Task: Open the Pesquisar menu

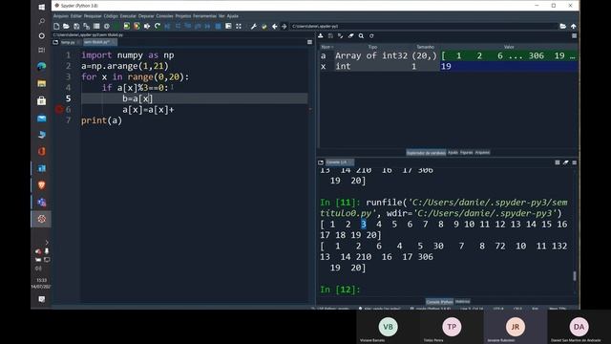Action: (x=93, y=16)
